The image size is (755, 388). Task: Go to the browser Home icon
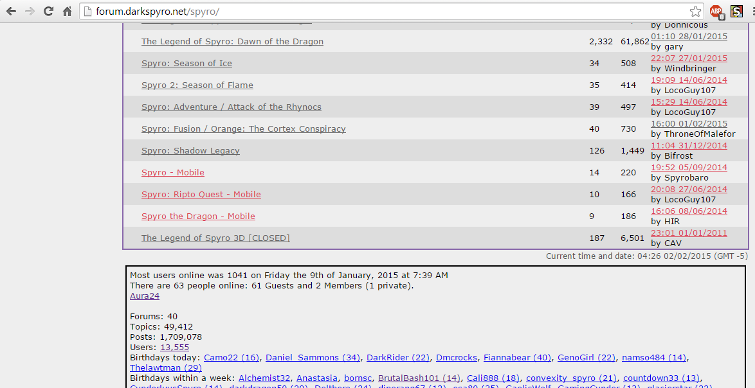[x=68, y=12]
